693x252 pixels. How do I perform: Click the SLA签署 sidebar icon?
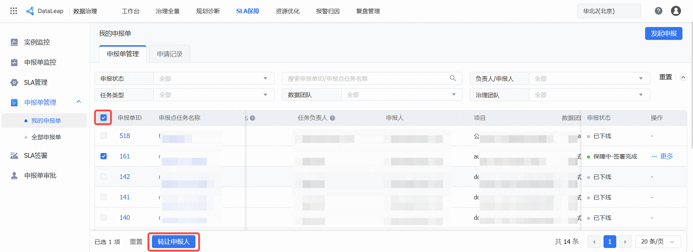[14, 156]
